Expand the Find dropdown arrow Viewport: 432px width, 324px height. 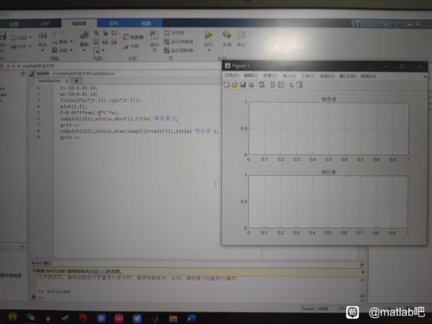pos(72,42)
